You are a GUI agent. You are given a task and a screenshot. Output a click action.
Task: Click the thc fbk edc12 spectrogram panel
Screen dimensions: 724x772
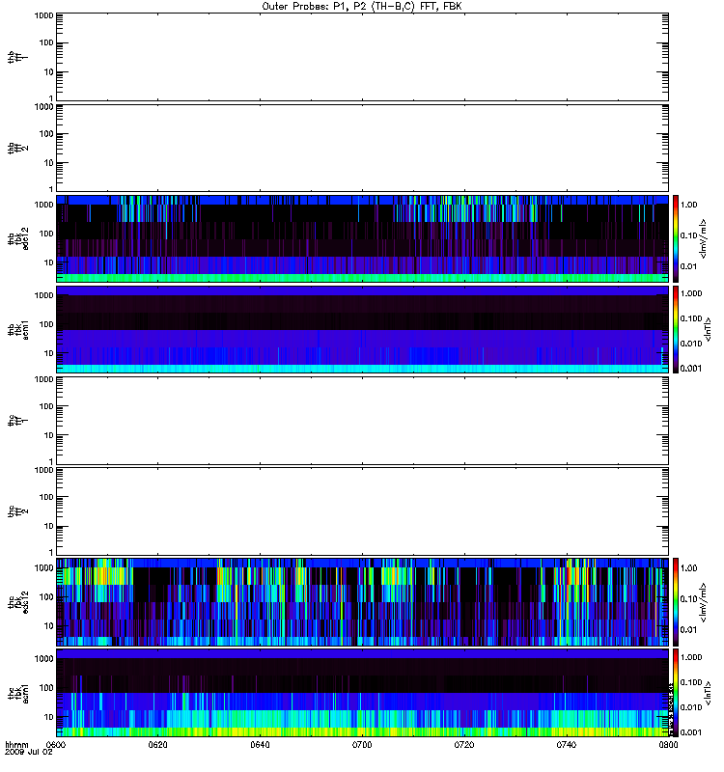pos(362,602)
